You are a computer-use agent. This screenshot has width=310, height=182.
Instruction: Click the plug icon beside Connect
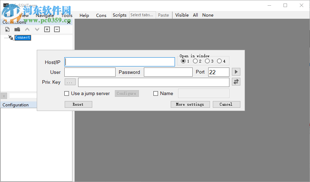(x=11, y=37)
